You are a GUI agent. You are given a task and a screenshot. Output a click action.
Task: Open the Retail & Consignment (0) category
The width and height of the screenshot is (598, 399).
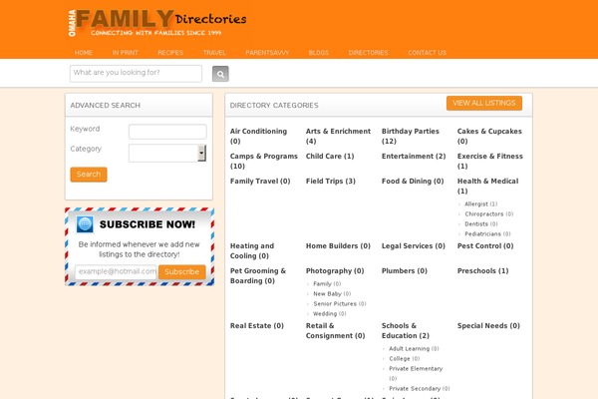click(x=335, y=330)
